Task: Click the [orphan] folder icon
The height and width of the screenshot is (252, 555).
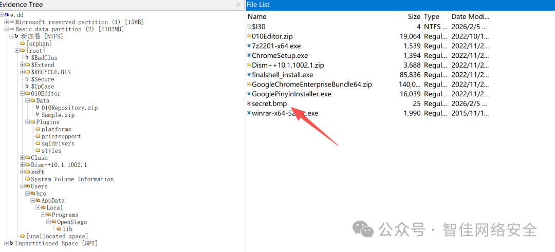Action: click(x=23, y=44)
